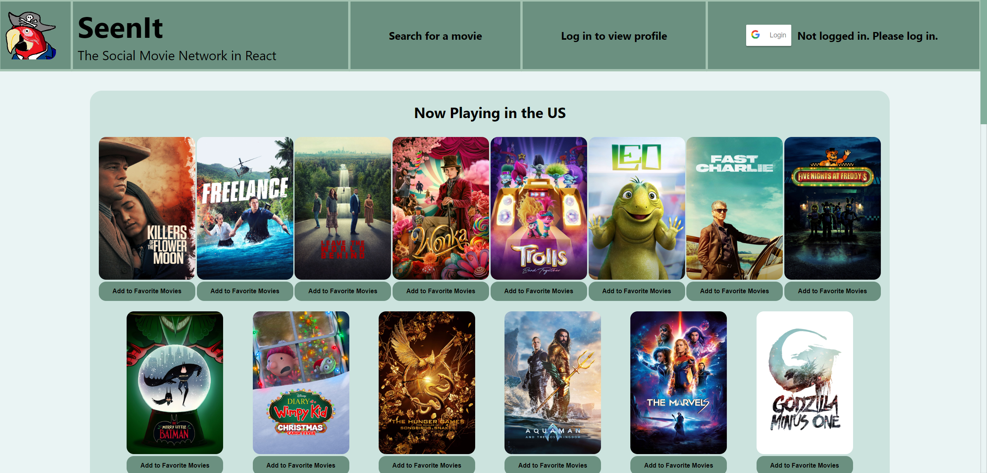
Task: Add The Hunger Games to favorites
Action: pos(427,465)
